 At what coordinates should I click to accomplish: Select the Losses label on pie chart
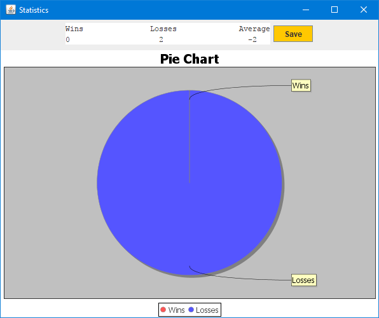303,280
